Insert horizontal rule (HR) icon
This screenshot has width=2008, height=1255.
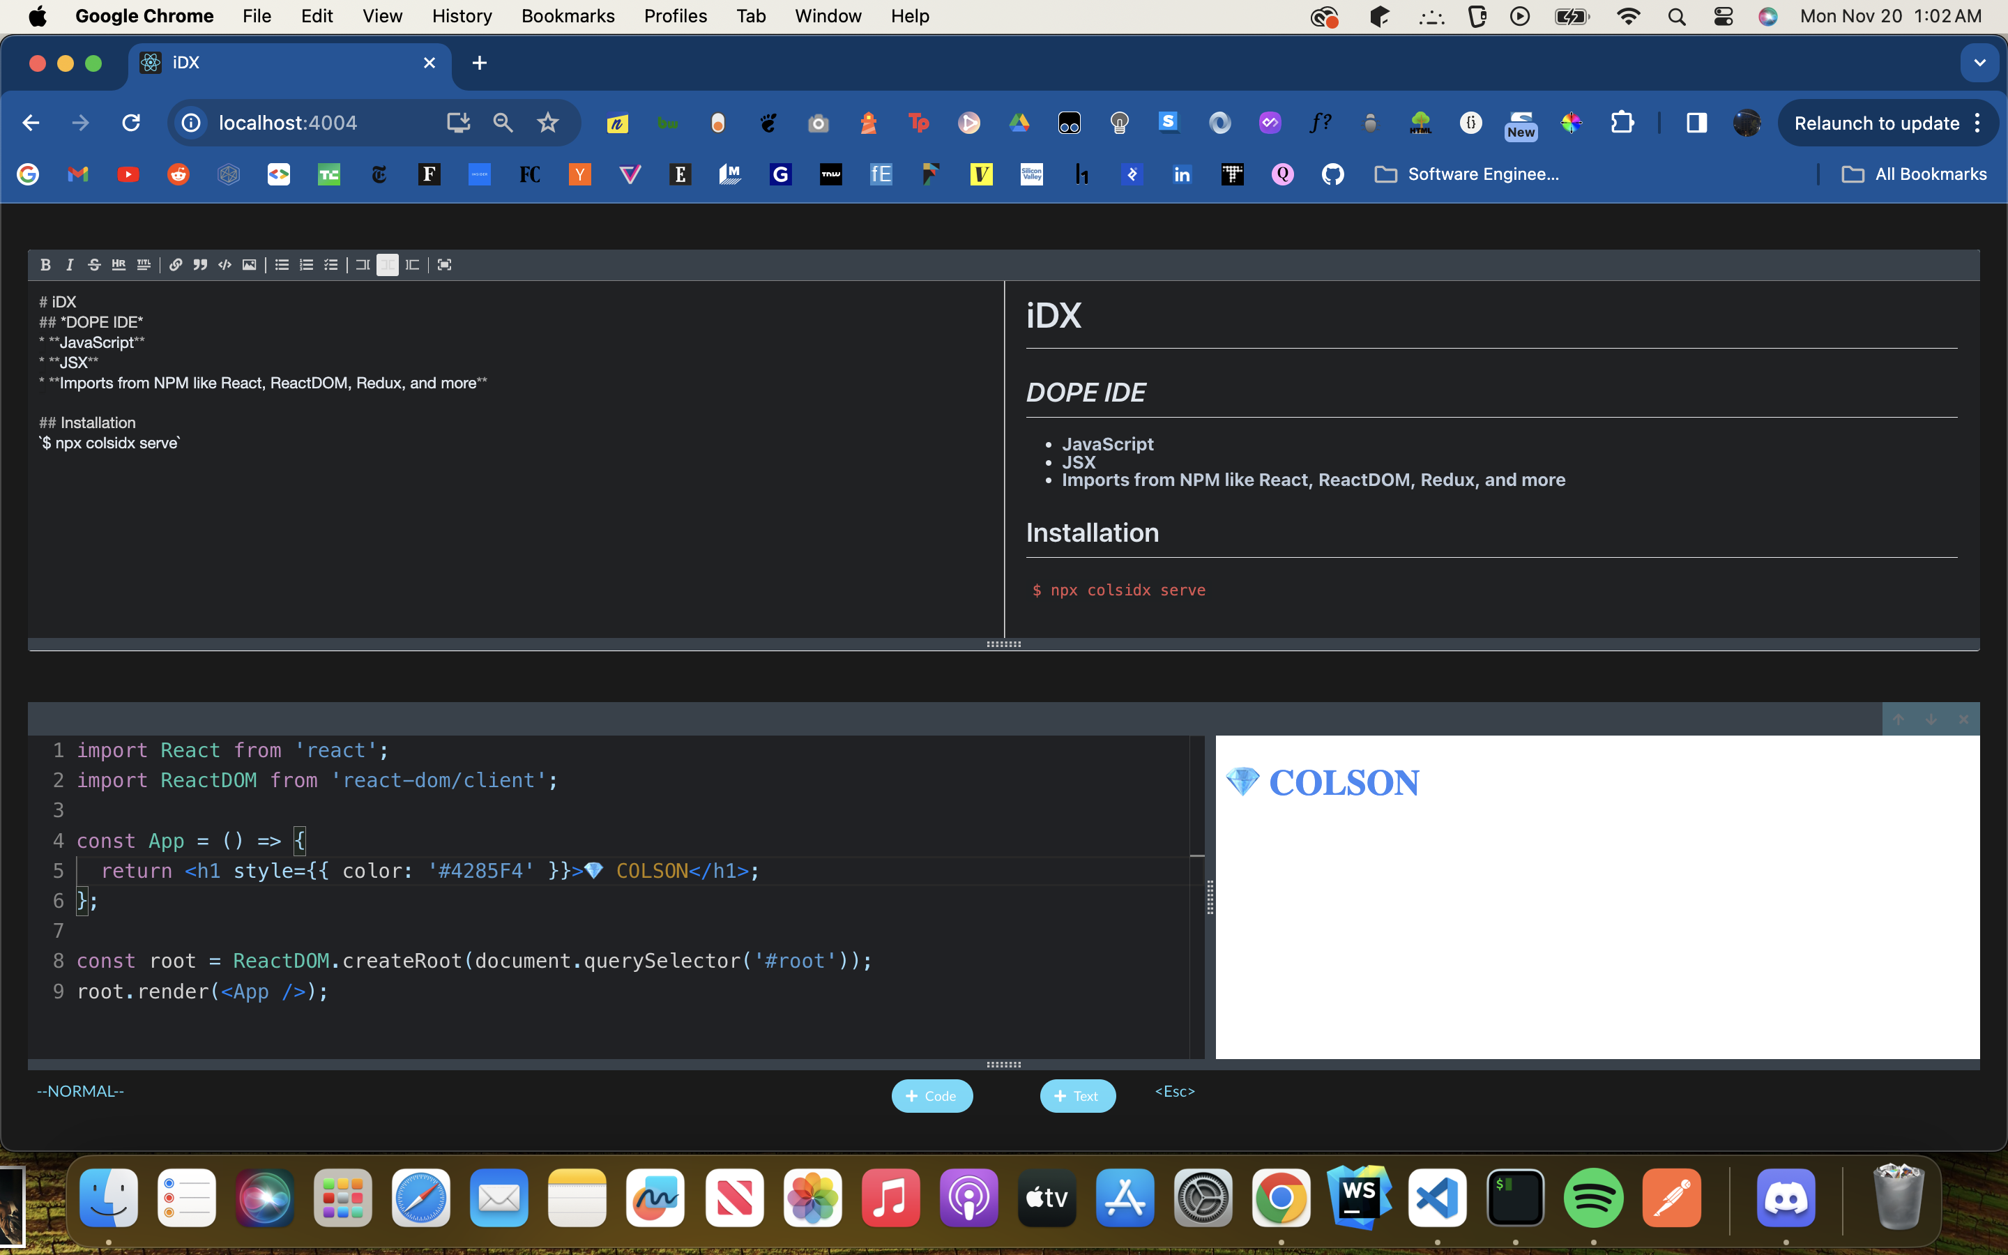click(x=119, y=265)
